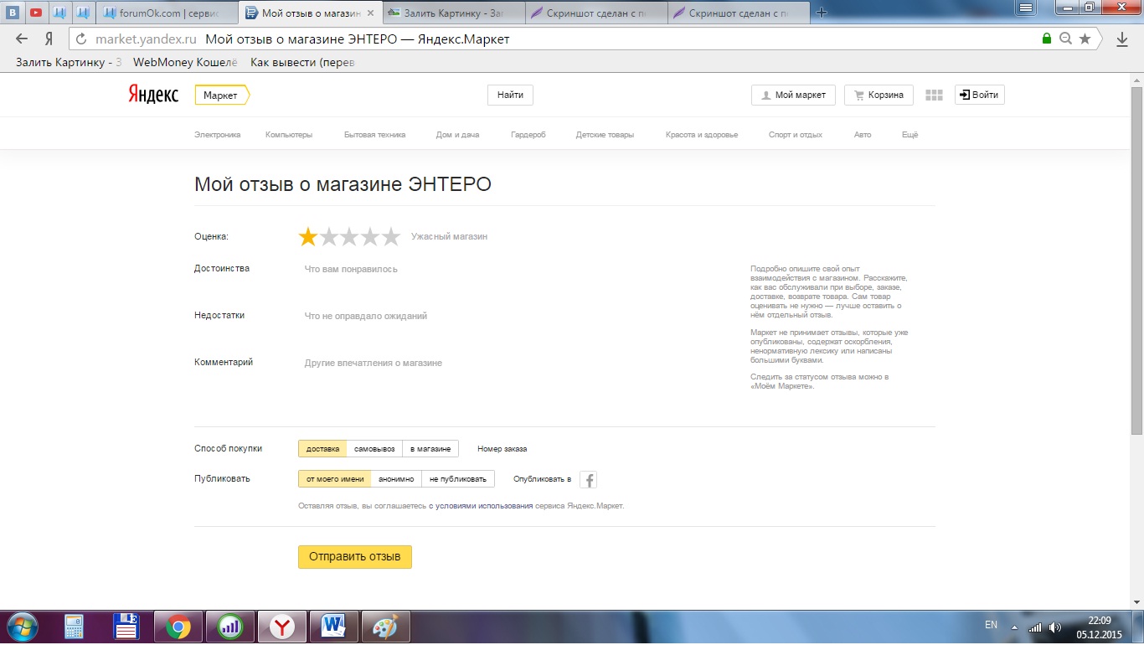The image size is (1144, 645).
Task: Switch to the Залить Картинку tab
Action: [455, 13]
